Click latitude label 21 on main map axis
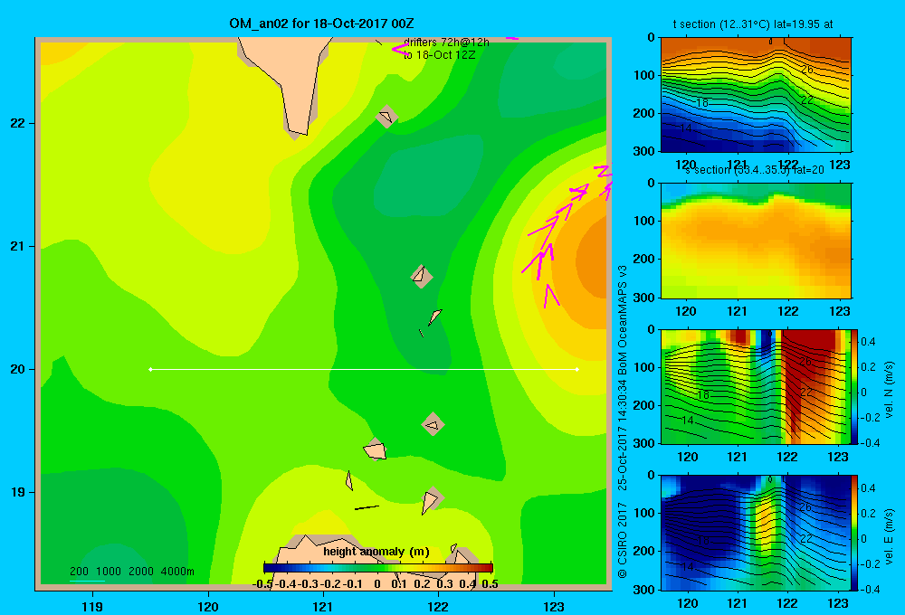The height and width of the screenshot is (615, 905). (17, 246)
